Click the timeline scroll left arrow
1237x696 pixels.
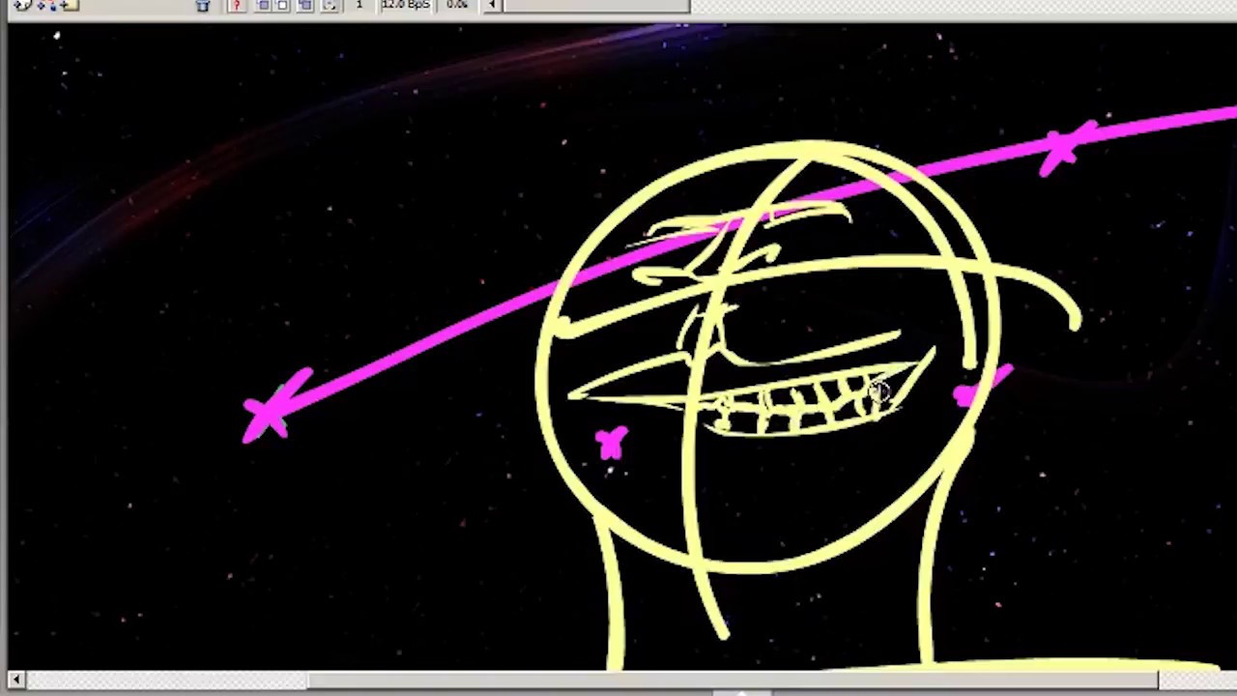click(492, 5)
